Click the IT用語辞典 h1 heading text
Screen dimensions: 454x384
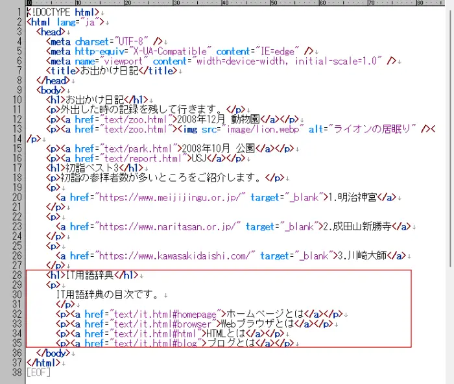[x=90, y=275]
